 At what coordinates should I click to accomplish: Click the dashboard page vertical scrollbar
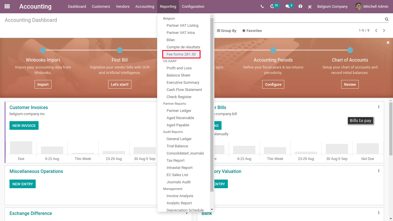(391, 129)
